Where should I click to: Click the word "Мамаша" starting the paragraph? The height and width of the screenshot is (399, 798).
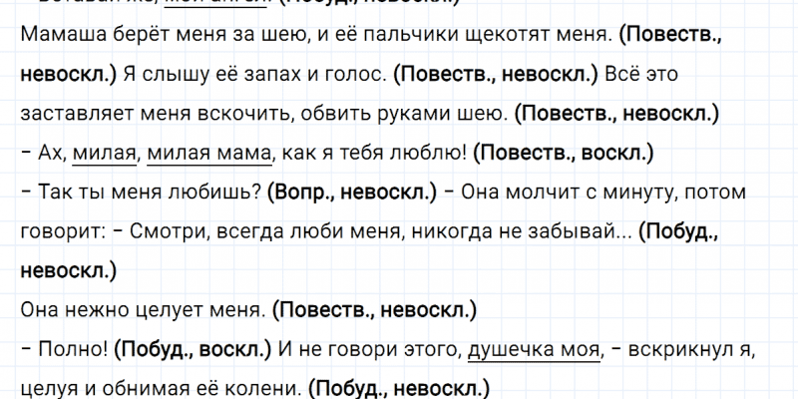(x=57, y=36)
